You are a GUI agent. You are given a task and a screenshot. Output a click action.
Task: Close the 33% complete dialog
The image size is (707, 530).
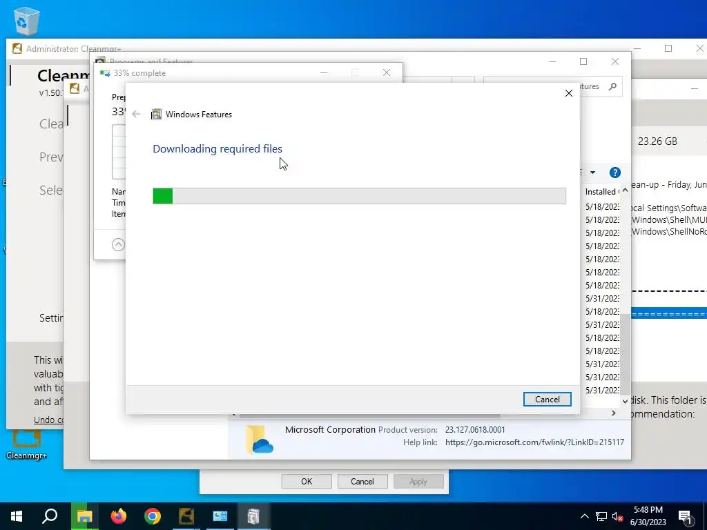pyautogui.click(x=387, y=72)
